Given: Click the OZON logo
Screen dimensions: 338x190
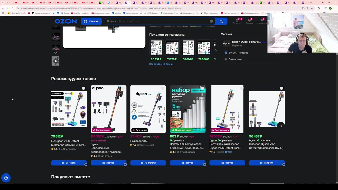Looking at the screenshot, I should pos(66,21).
